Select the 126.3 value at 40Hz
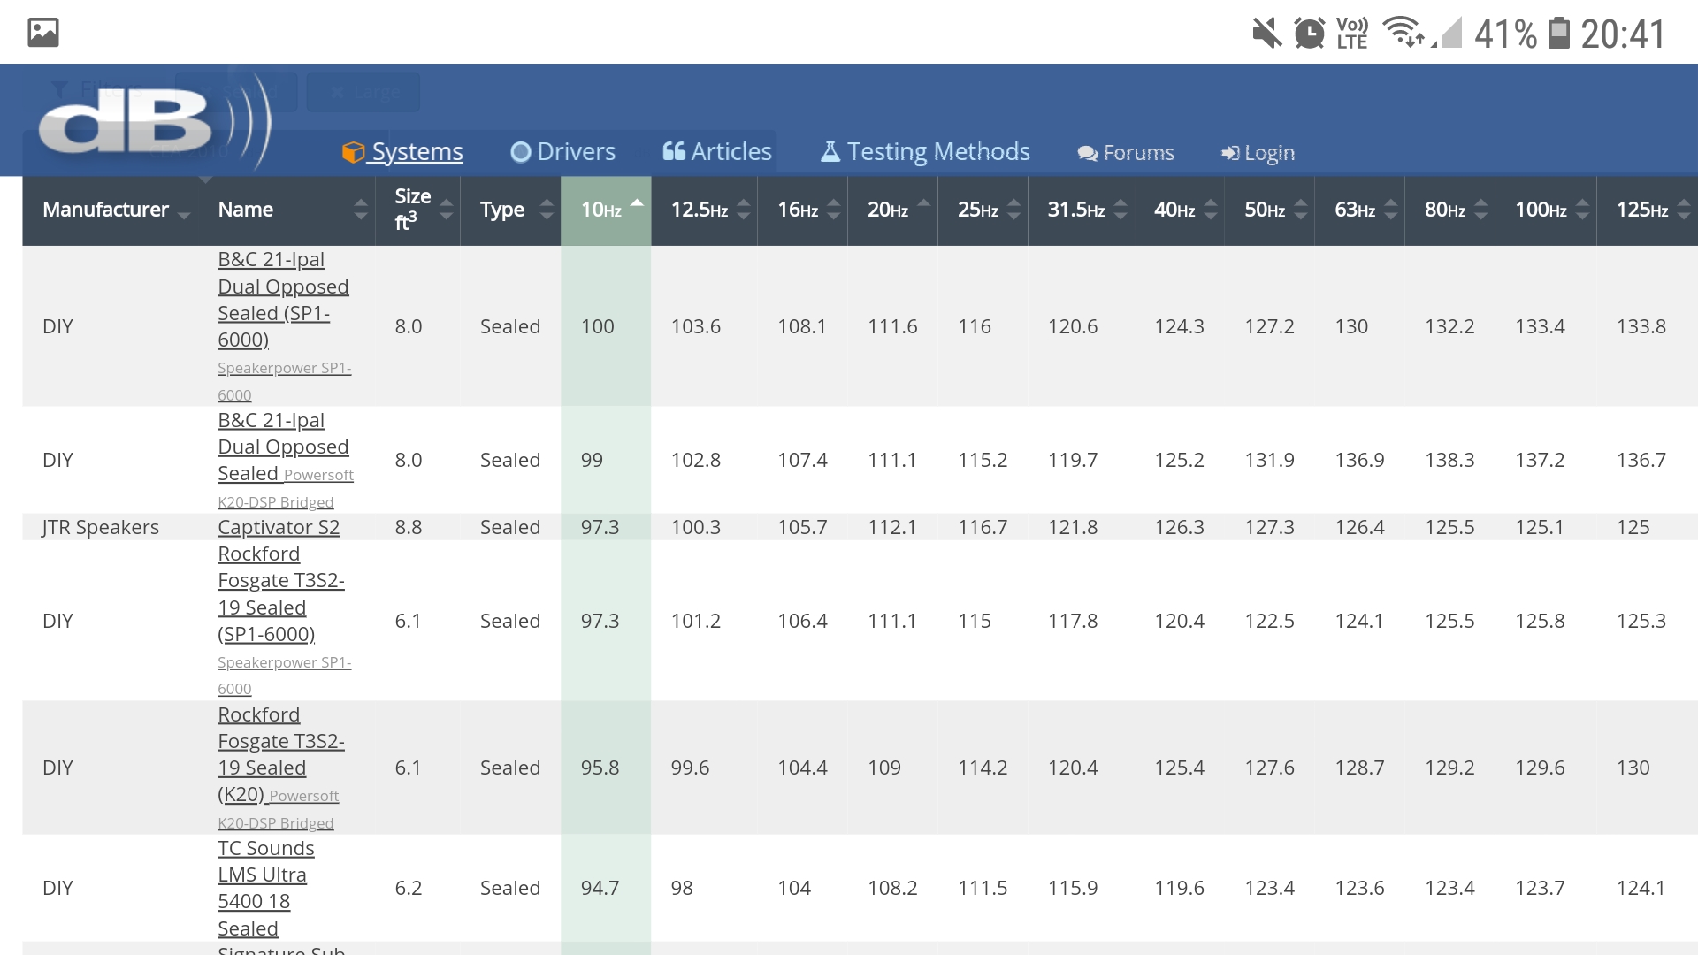 1179,528
